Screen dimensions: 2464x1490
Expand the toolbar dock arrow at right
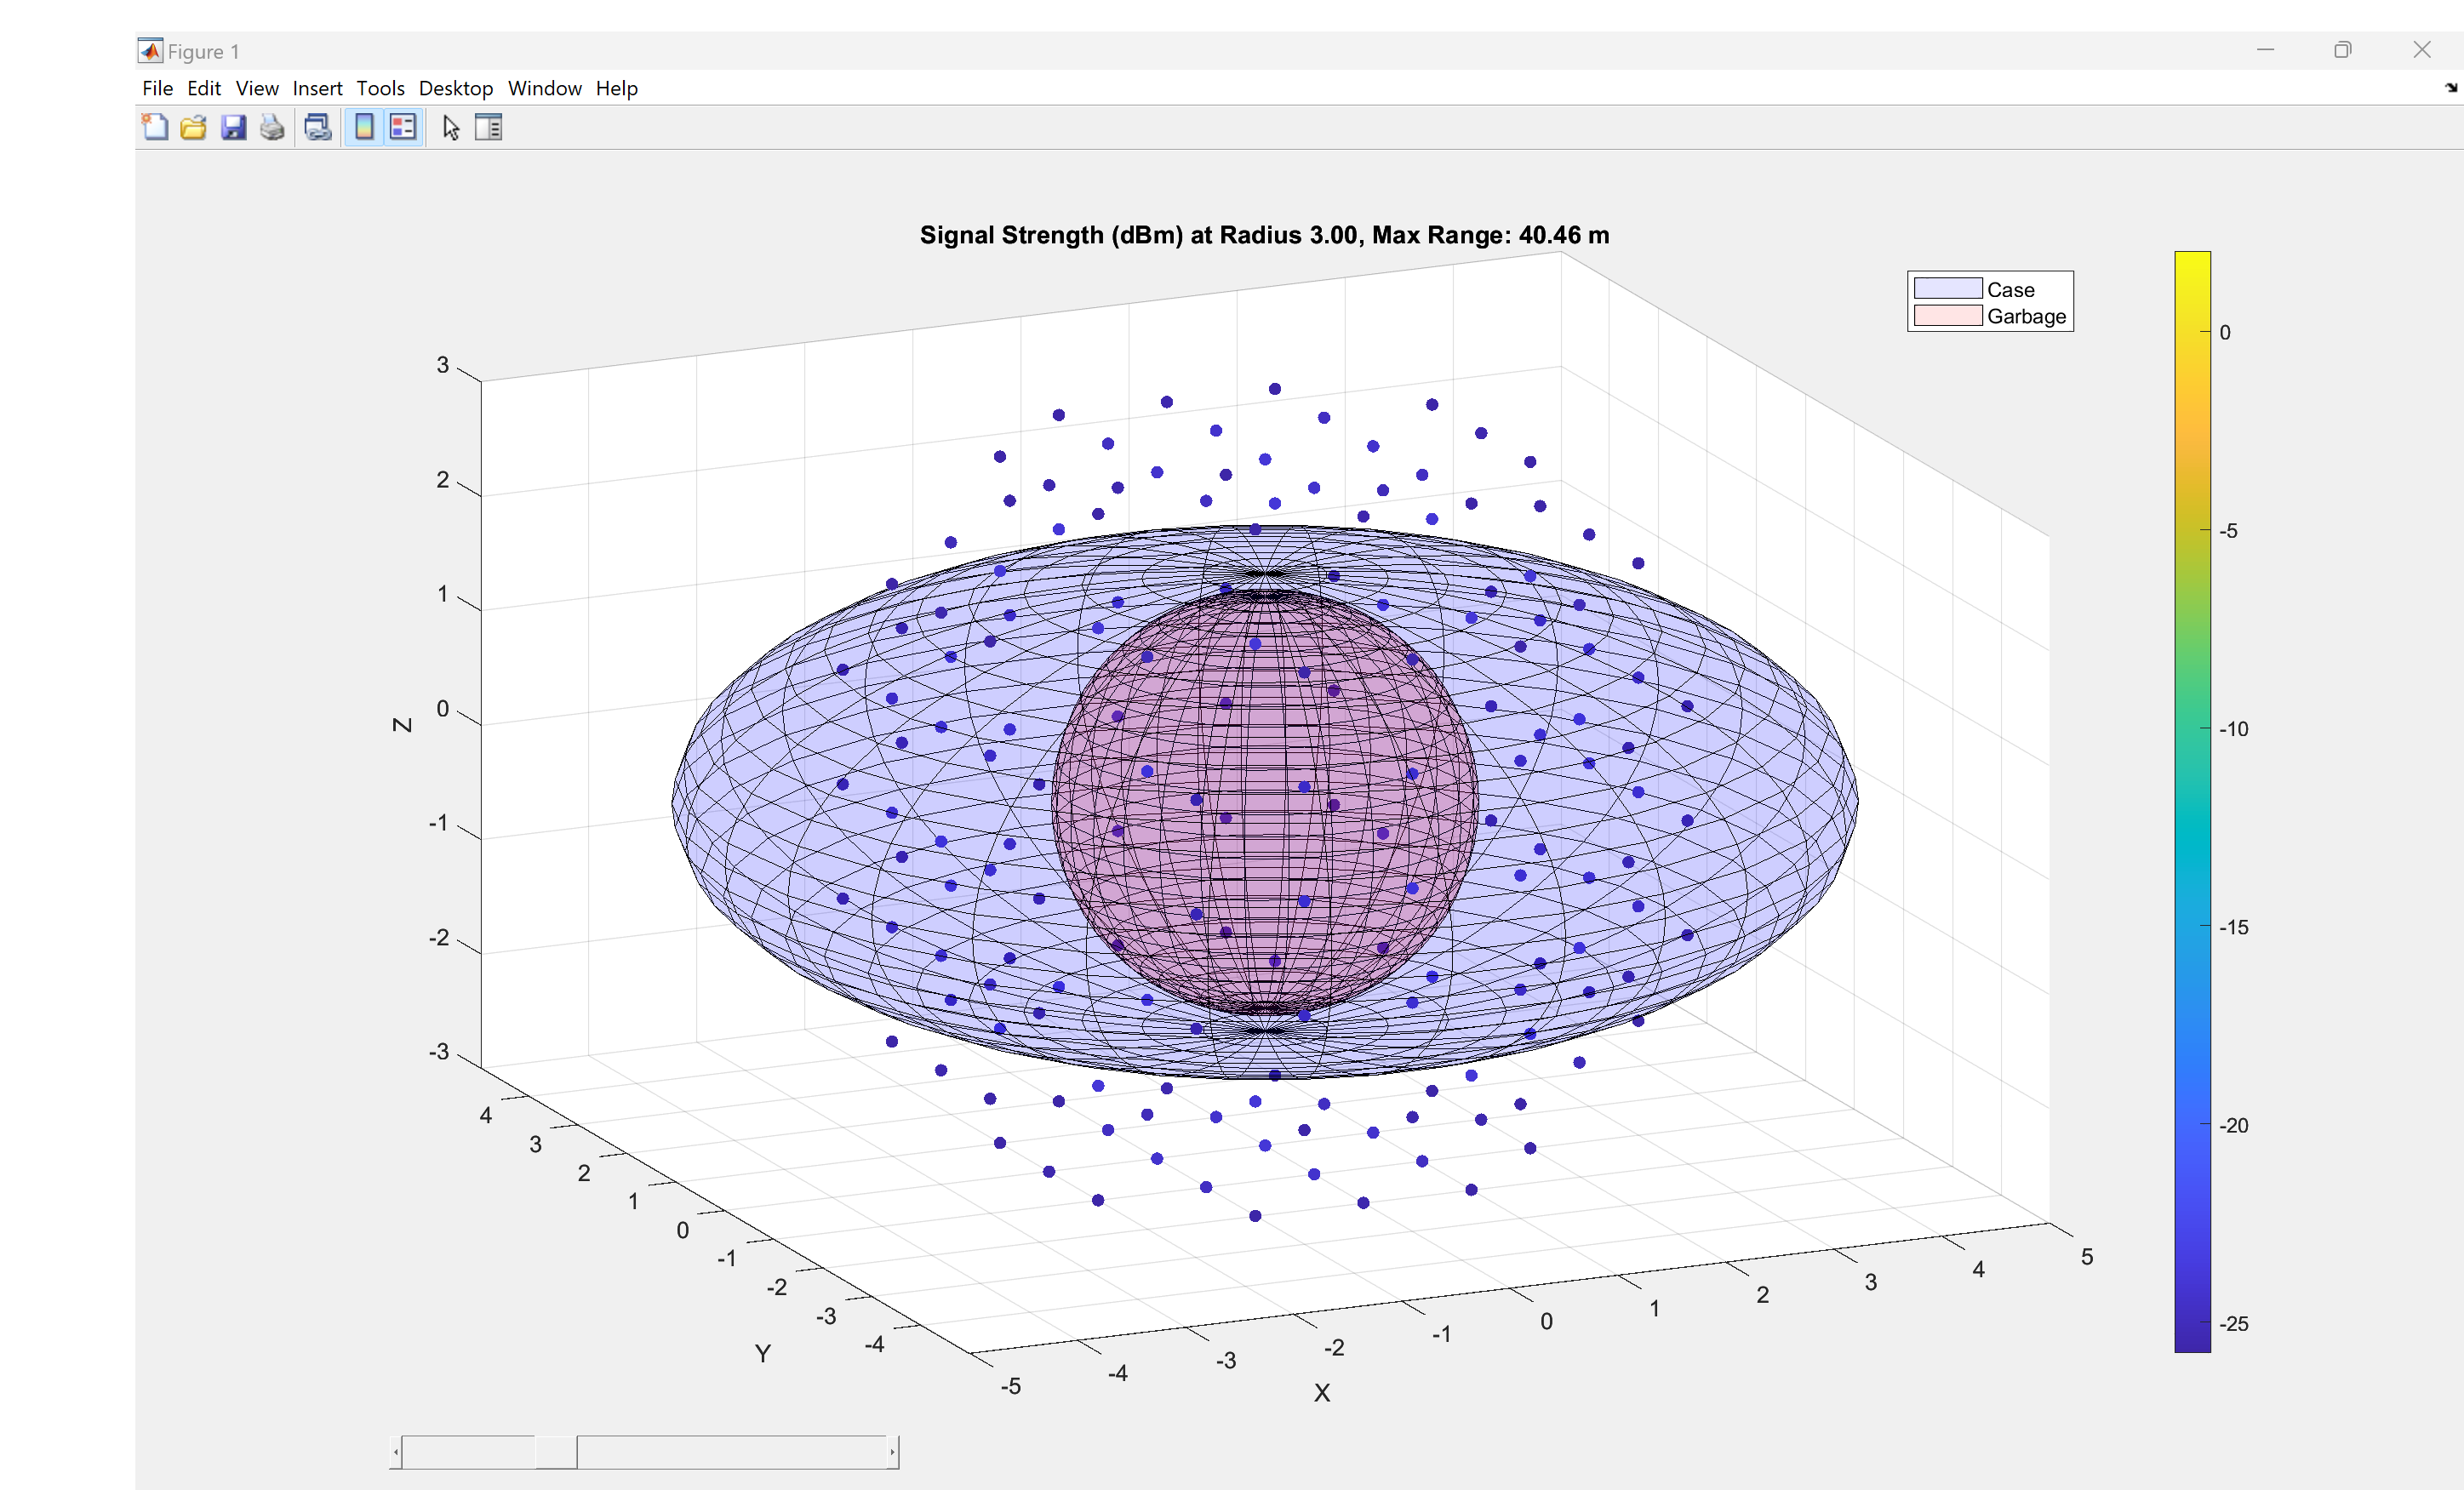pos(2450,88)
